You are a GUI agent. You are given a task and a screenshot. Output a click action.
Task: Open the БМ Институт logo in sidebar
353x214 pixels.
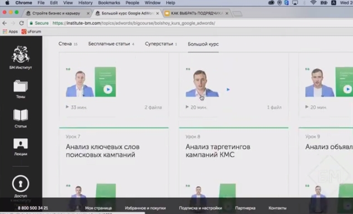(x=21, y=54)
